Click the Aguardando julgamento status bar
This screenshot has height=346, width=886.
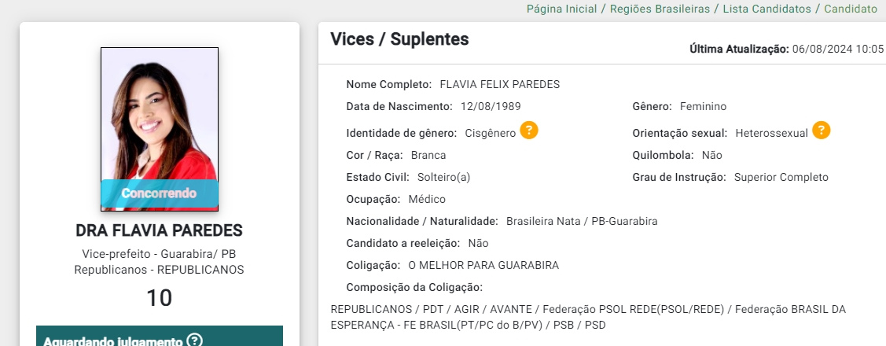tap(160, 336)
